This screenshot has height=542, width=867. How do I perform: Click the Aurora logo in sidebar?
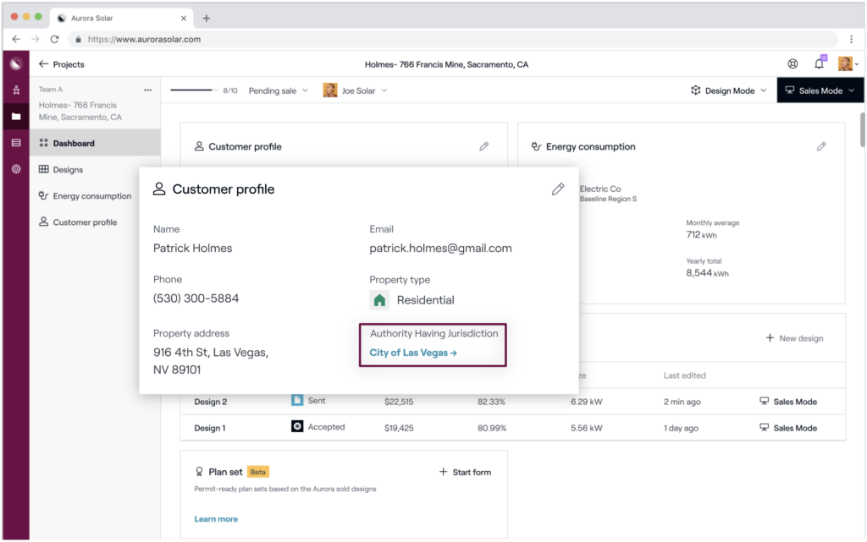15,64
